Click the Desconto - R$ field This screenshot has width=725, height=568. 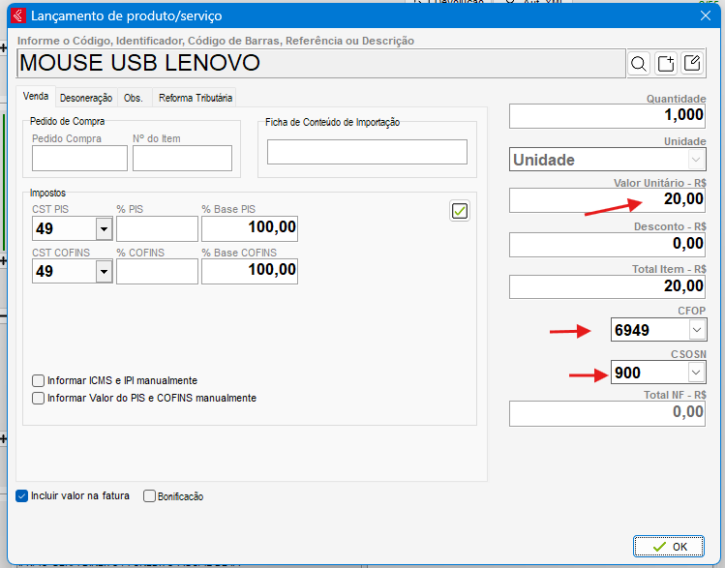point(608,245)
